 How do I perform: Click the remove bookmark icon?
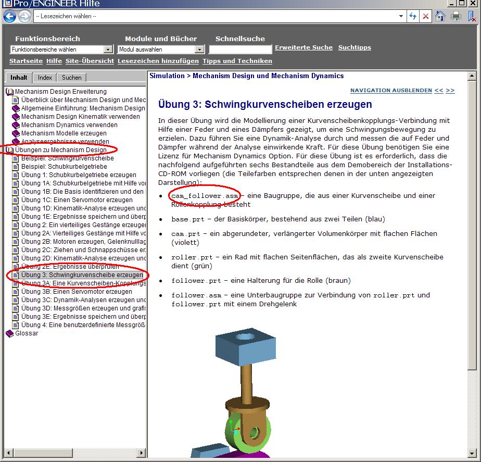coord(472,16)
